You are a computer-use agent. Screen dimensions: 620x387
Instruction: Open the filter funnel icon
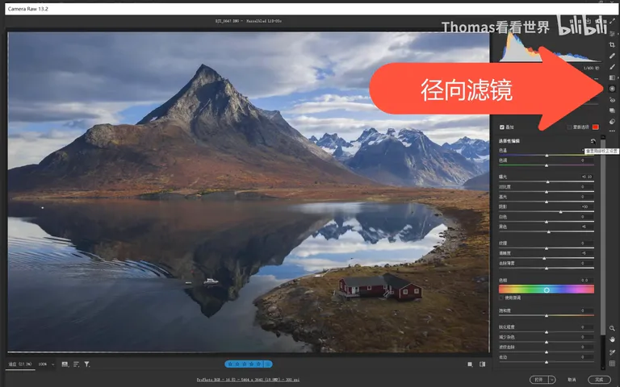click(x=87, y=364)
